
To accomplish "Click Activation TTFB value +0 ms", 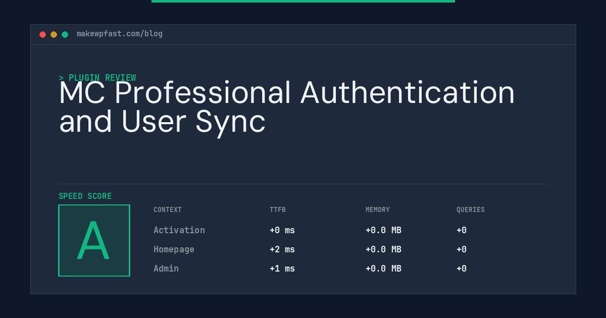I will pyautogui.click(x=282, y=230).
